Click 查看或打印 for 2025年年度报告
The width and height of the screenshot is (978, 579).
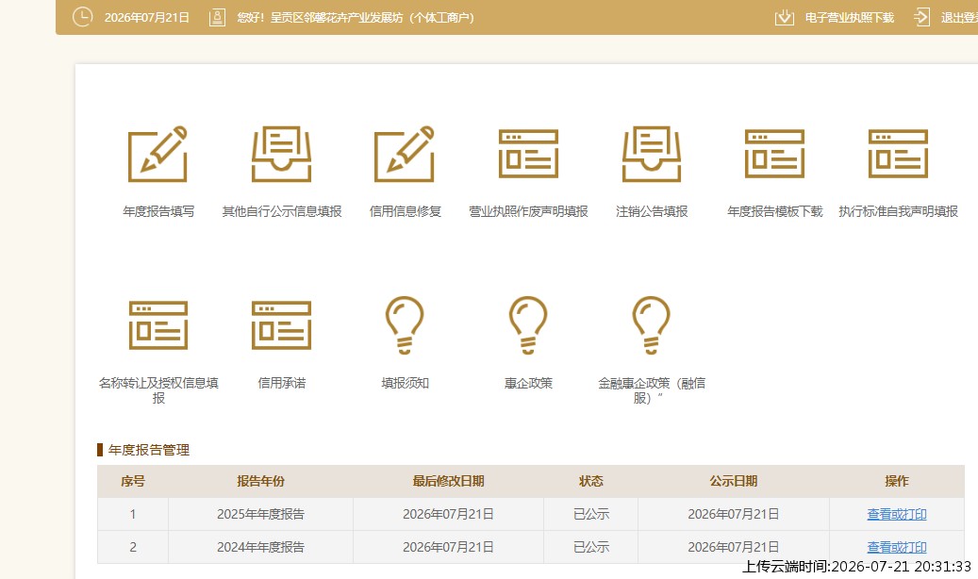(896, 514)
